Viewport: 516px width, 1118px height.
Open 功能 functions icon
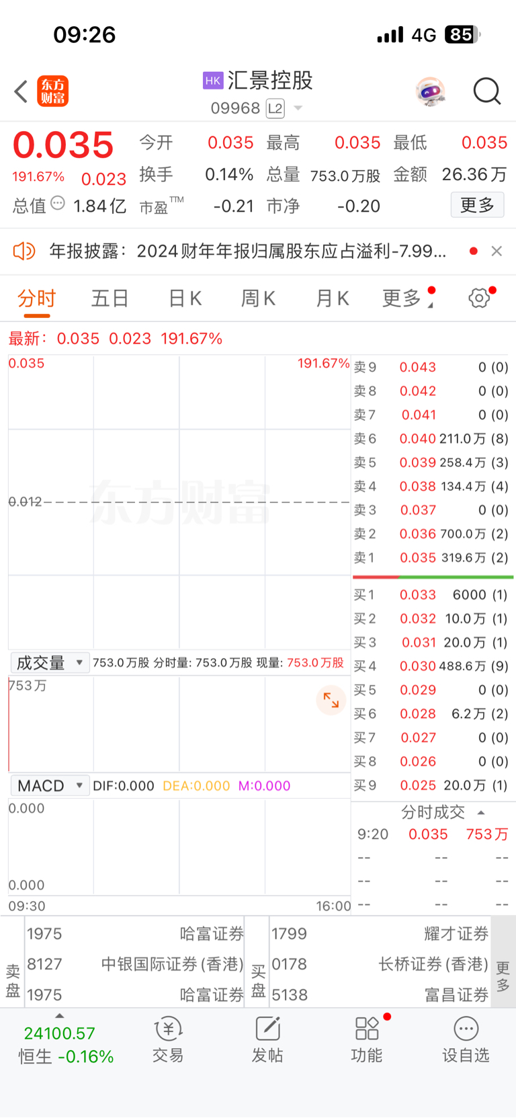(x=367, y=1039)
